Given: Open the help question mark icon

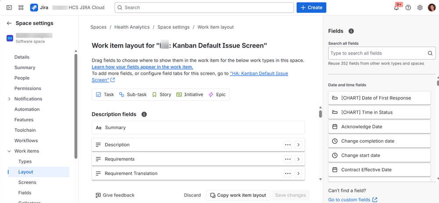Looking at the screenshot, I should tap(408, 7).
